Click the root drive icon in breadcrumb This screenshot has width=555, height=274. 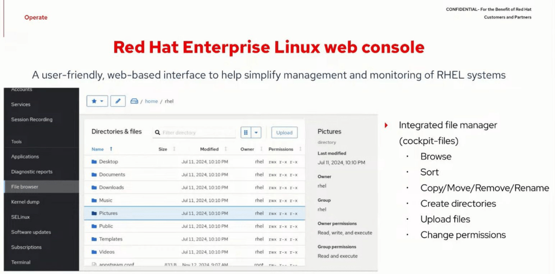coord(134,101)
